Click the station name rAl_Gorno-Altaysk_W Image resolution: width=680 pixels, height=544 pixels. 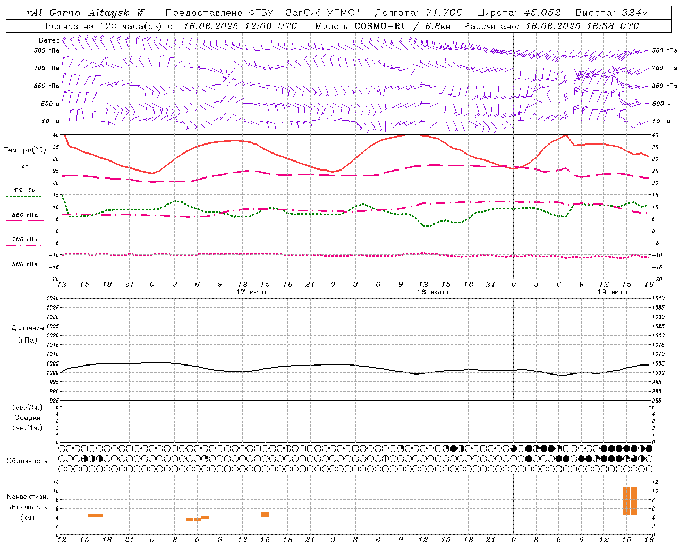tap(85, 13)
